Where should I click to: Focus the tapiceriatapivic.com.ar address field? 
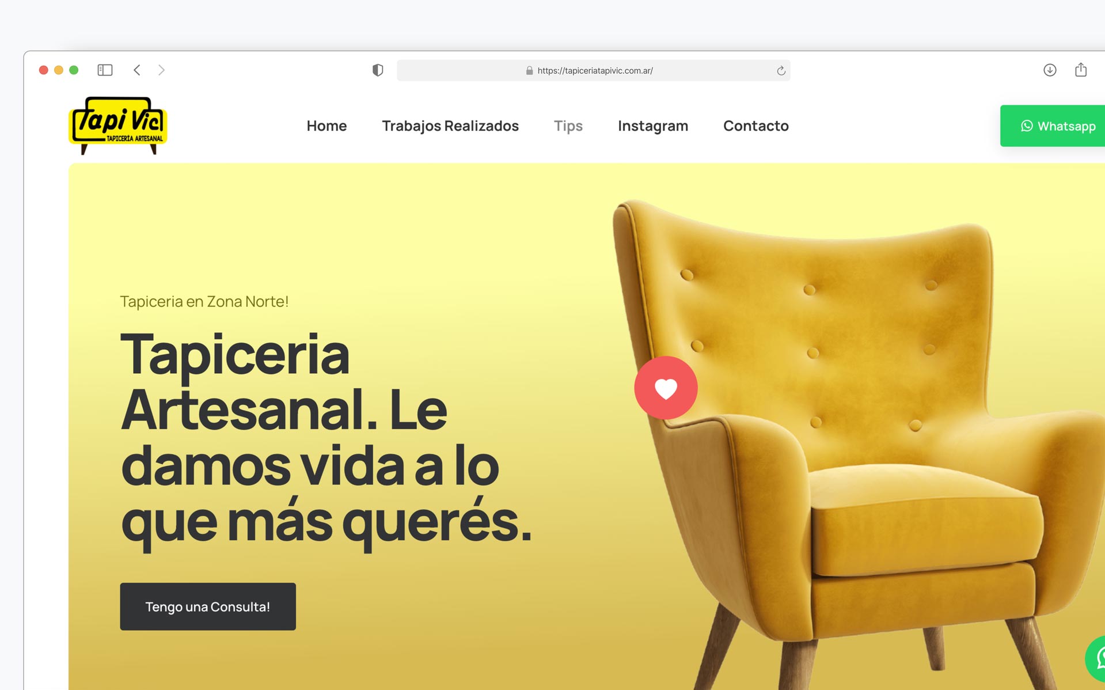594,71
